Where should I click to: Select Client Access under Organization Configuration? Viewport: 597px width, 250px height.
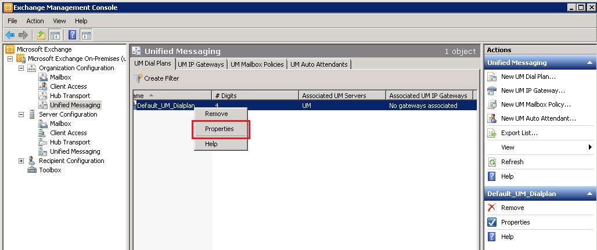click(69, 86)
